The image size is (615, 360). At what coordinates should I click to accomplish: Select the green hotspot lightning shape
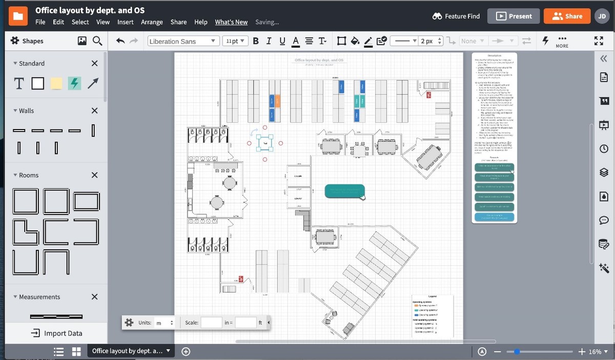pyautogui.click(x=75, y=83)
